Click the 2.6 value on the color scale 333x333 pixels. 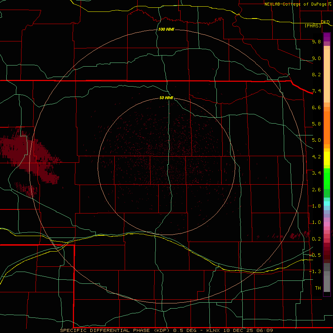tap(316, 190)
